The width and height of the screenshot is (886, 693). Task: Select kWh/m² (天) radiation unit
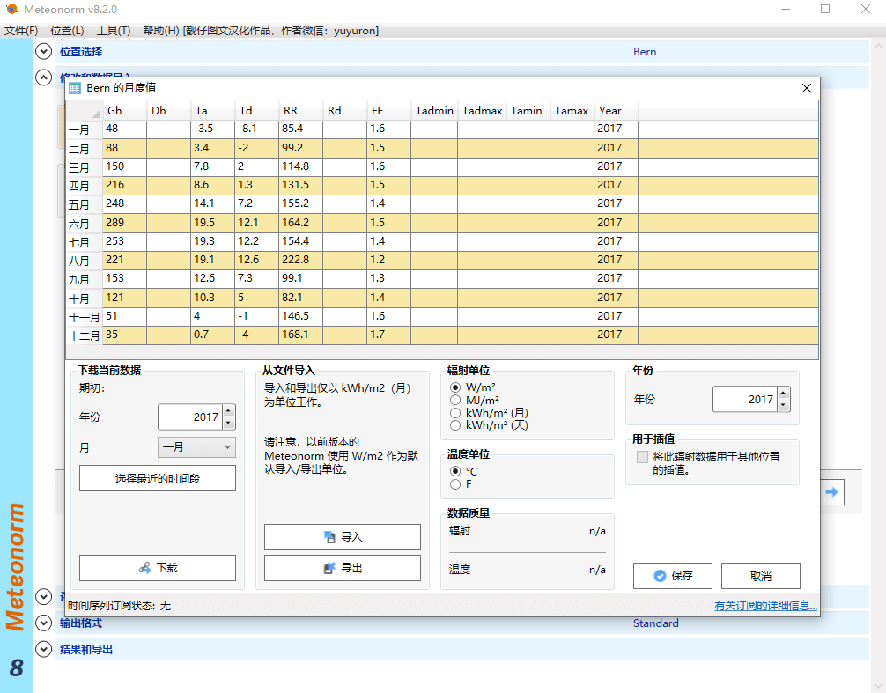click(455, 425)
